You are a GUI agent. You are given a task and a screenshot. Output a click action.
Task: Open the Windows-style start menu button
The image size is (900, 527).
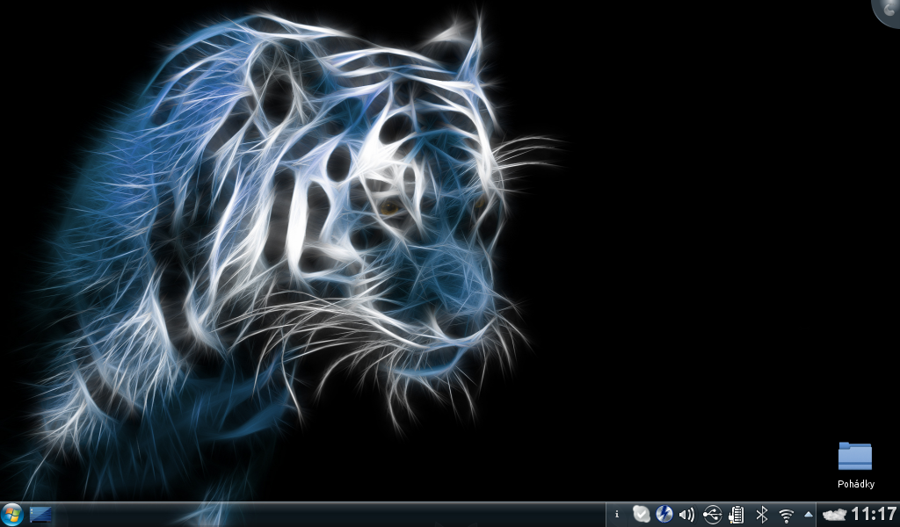click(x=11, y=515)
